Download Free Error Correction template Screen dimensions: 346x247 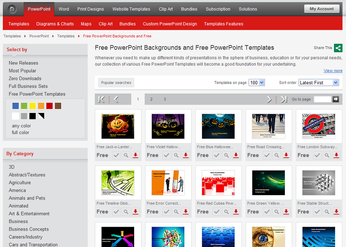(x=186, y=212)
